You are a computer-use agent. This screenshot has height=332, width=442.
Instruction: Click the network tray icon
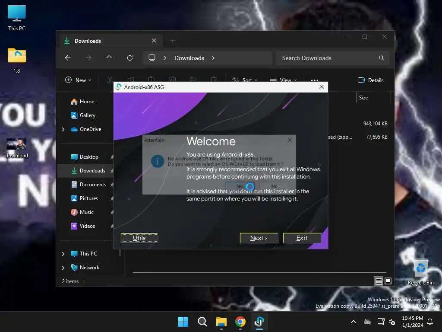coord(381,322)
